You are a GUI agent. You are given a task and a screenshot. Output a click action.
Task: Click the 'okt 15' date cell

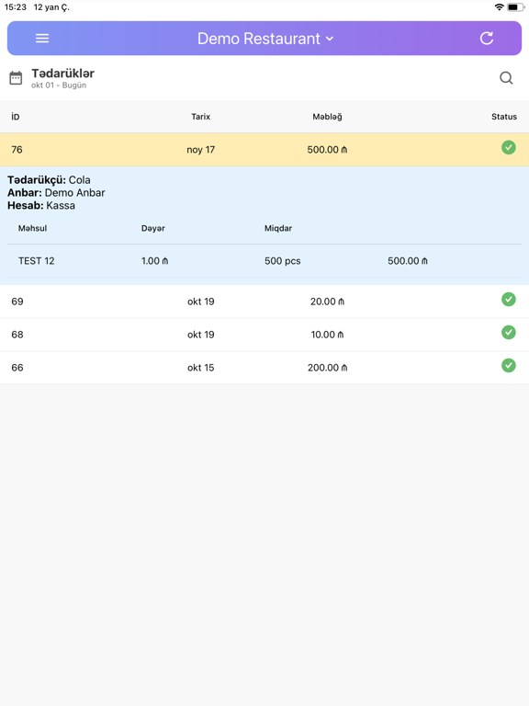(200, 368)
